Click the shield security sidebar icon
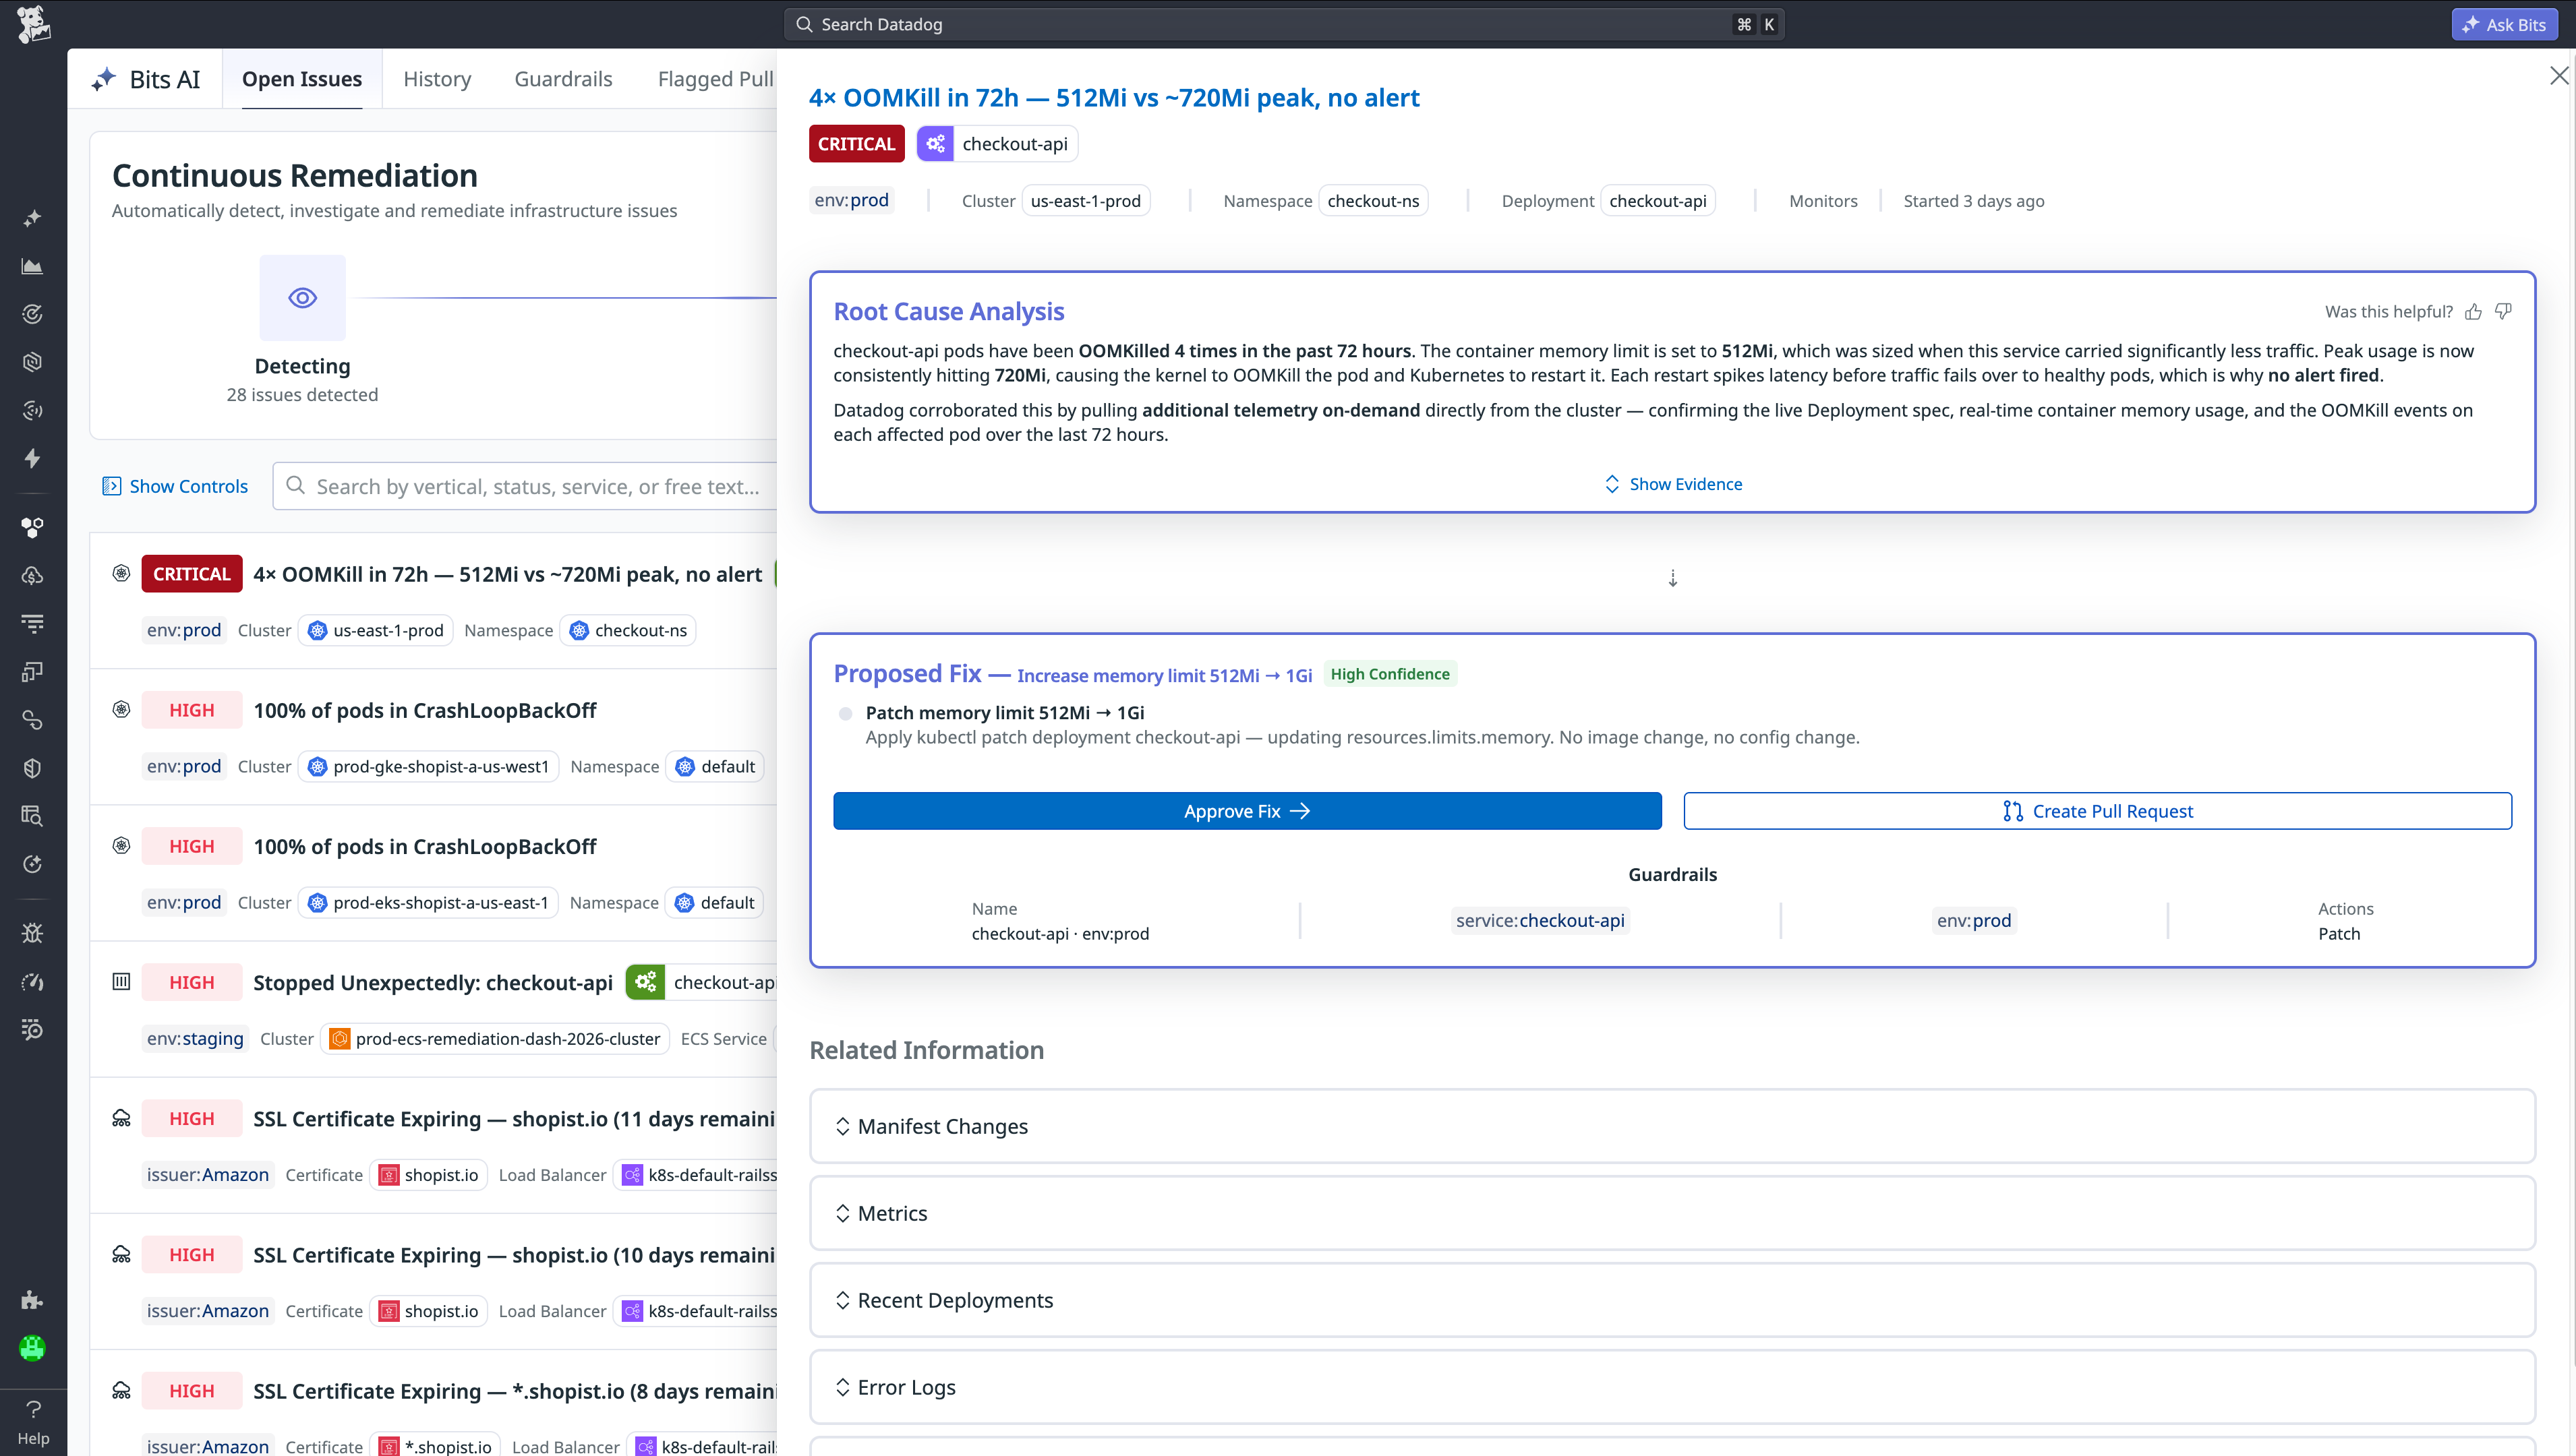Viewport: 2576px width, 1456px height. tap(32, 768)
